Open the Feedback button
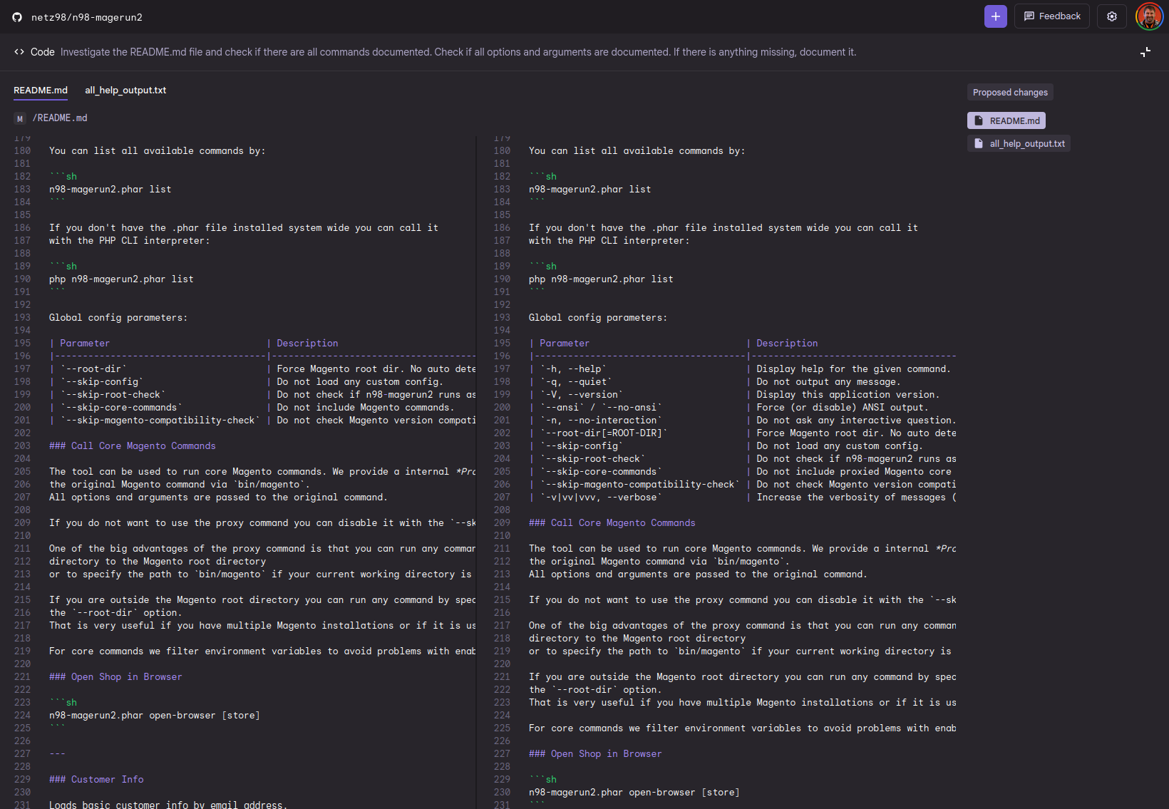 1051,16
